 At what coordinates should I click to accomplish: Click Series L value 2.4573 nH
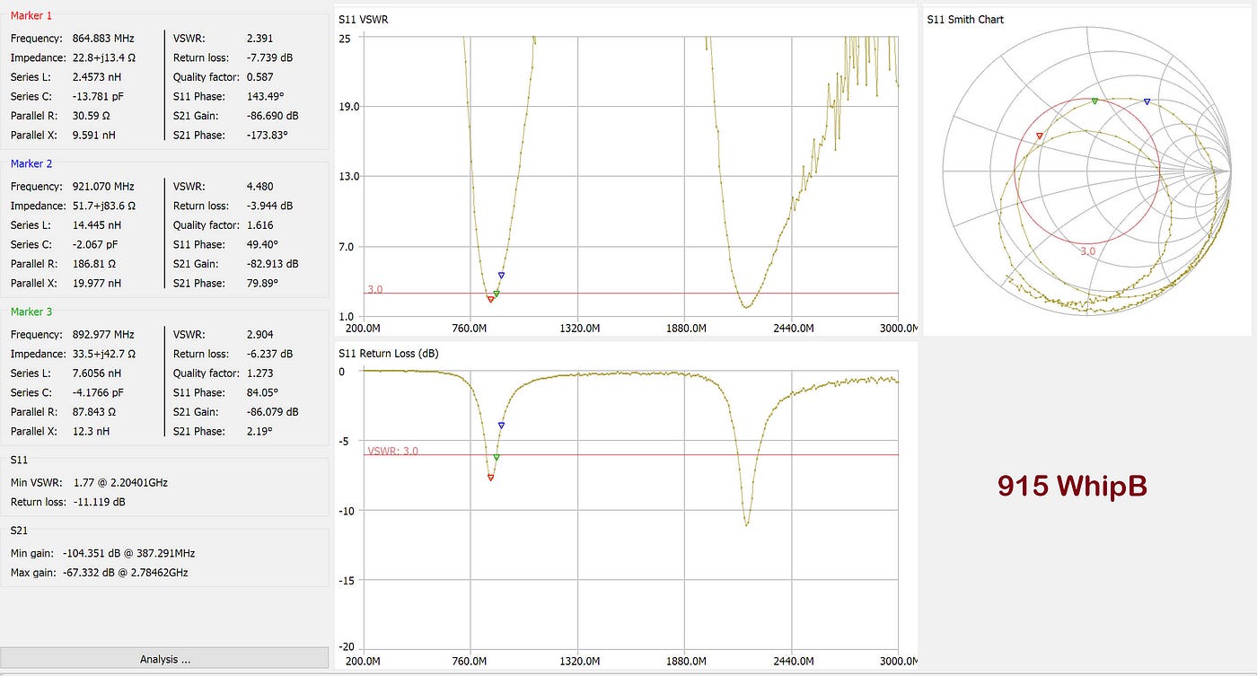(95, 77)
